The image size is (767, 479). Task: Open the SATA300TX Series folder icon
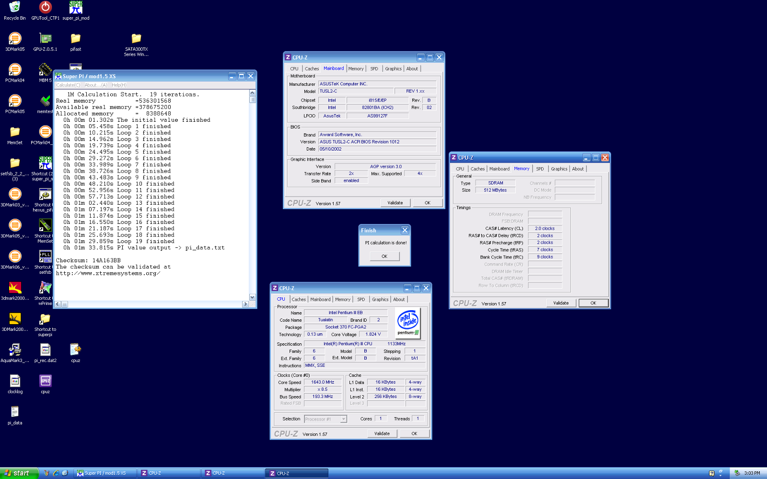click(x=136, y=44)
